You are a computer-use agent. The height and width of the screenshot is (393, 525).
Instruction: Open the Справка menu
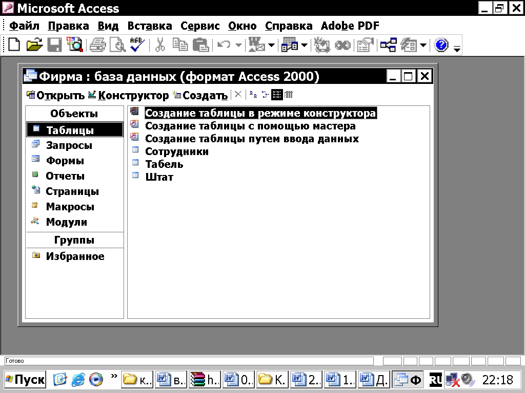coord(289,26)
